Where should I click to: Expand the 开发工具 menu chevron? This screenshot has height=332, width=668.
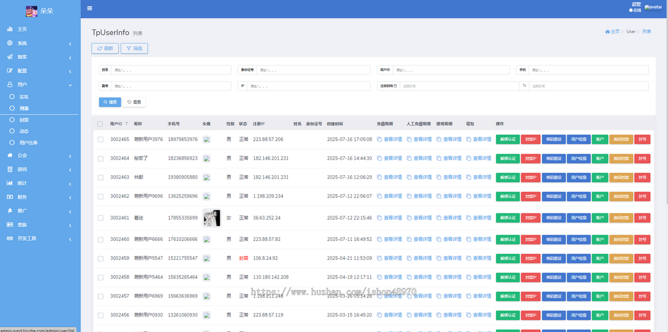[70, 239]
